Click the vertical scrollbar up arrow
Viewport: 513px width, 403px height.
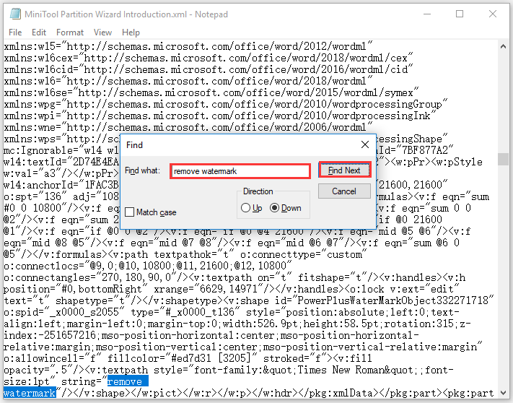pos(505,46)
